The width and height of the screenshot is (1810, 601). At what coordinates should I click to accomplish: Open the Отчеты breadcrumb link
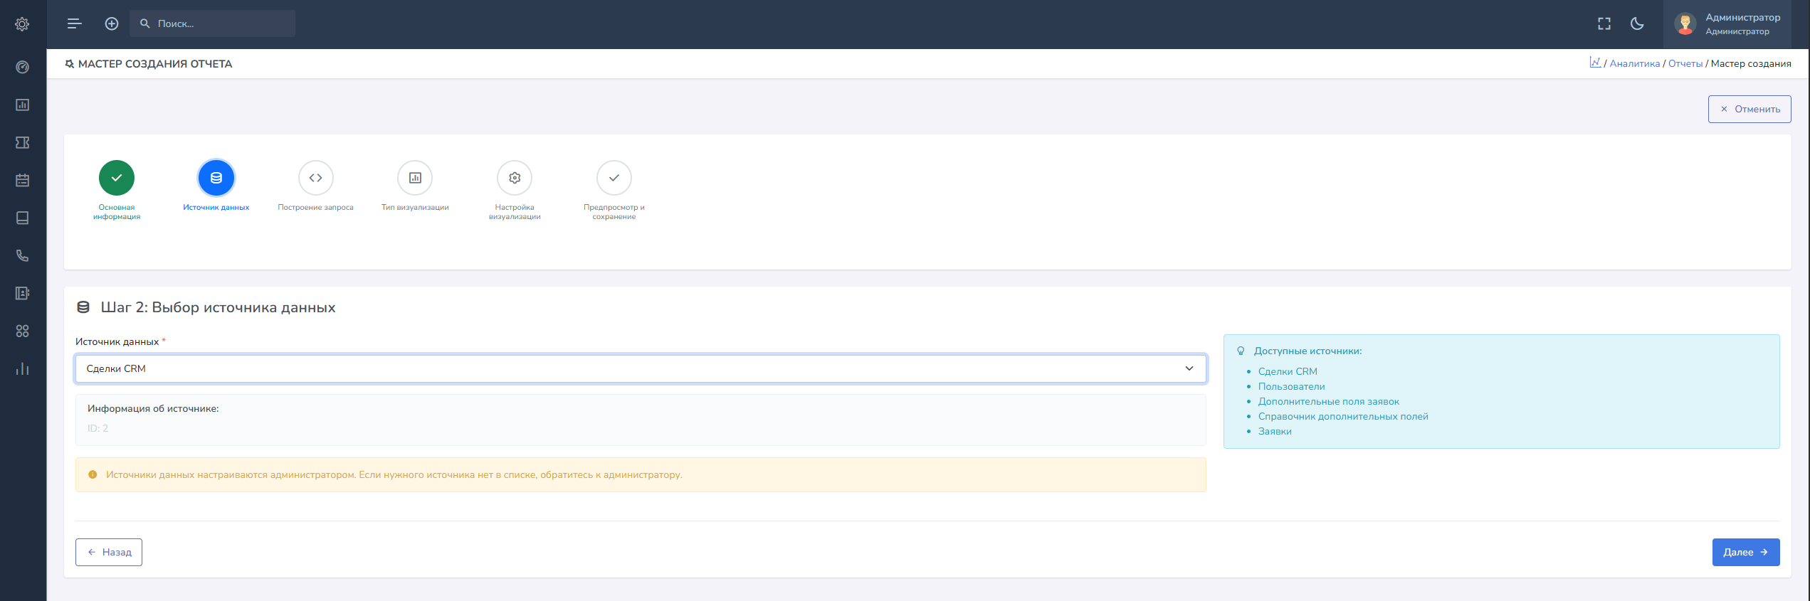pos(1685,64)
